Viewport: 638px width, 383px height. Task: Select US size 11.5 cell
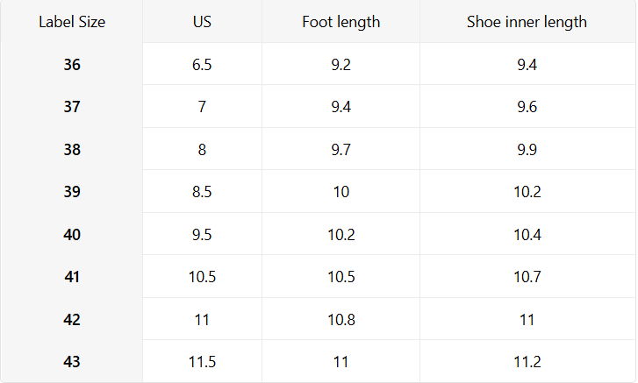point(202,361)
